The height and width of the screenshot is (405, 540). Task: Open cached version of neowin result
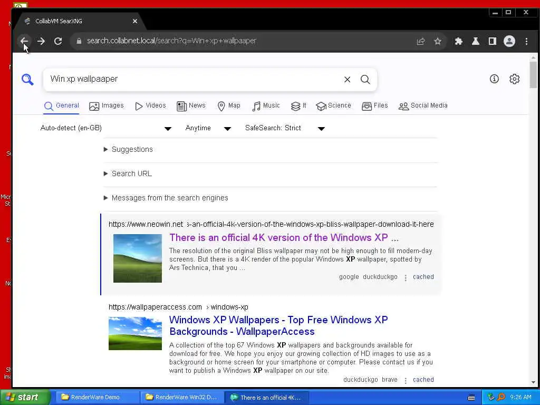click(x=423, y=277)
